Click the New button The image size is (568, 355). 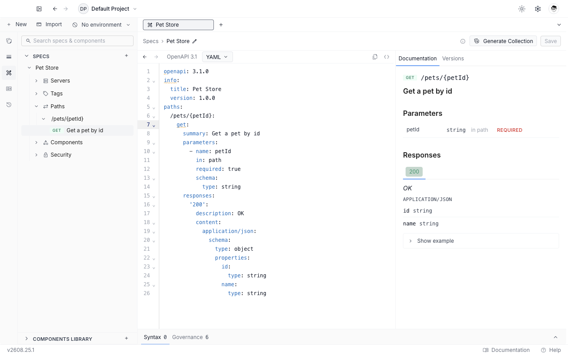pyautogui.click(x=17, y=24)
